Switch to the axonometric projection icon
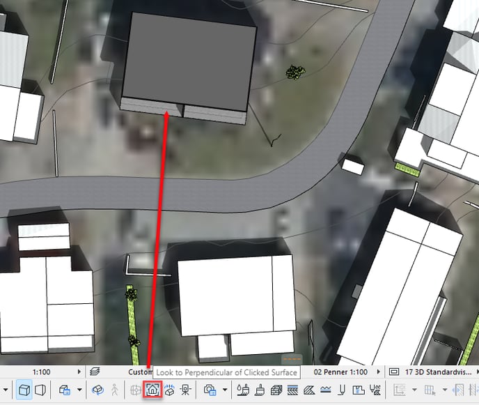This screenshot has width=479, height=405. point(40,390)
